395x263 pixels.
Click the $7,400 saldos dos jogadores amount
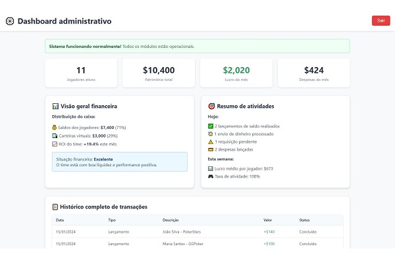coord(107,128)
